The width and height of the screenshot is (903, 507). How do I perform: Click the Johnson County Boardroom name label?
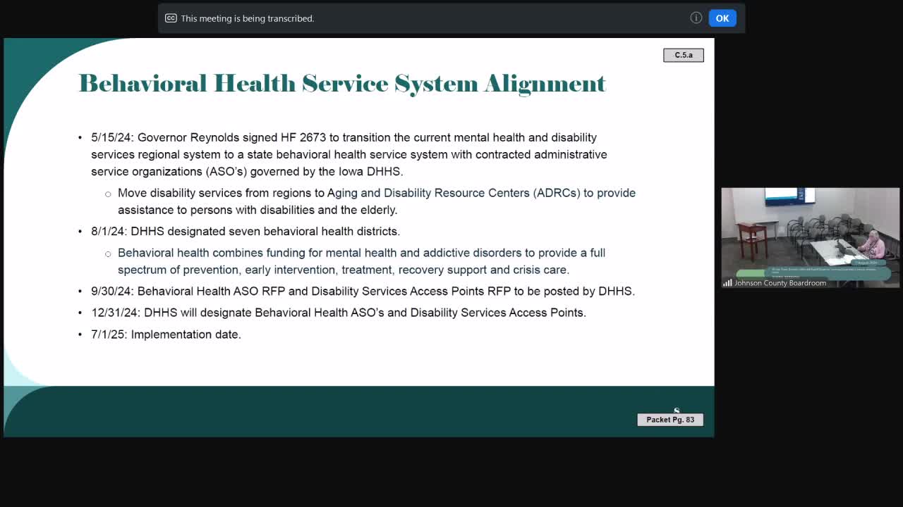[x=780, y=283]
